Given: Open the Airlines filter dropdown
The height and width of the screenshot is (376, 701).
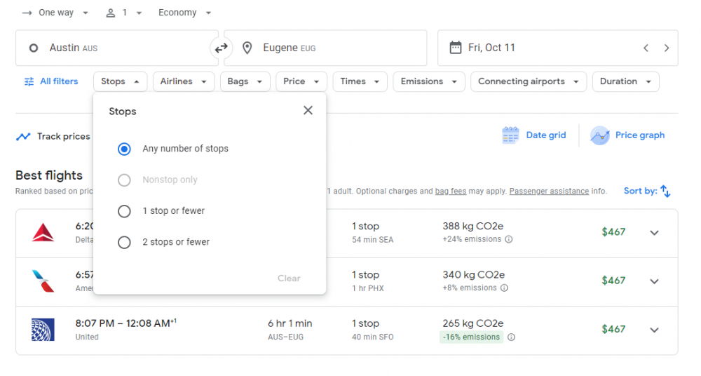Looking at the screenshot, I should [x=184, y=81].
